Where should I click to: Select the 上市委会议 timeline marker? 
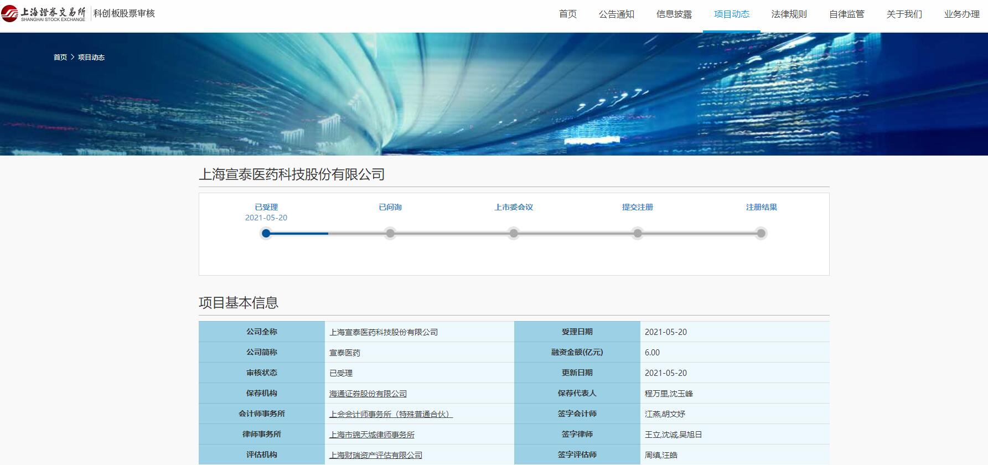(514, 234)
